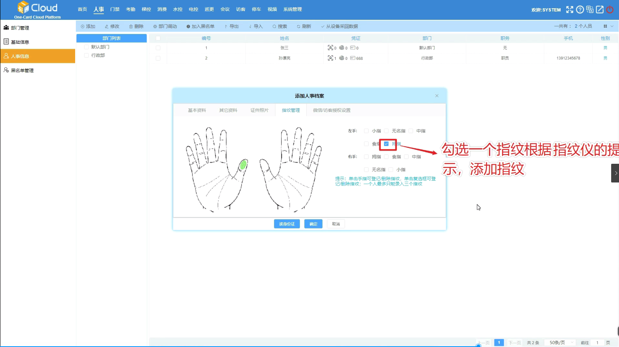Switch to 基本资料 tab
The width and height of the screenshot is (619, 347).
point(197,110)
